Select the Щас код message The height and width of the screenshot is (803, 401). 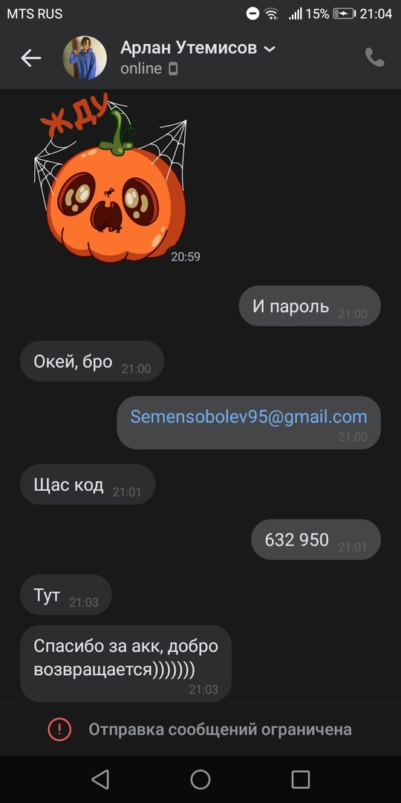(x=88, y=484)
